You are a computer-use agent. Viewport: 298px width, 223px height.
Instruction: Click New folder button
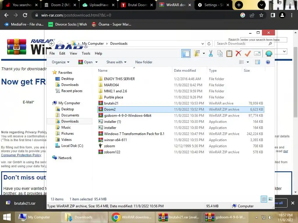pos(144,62)
